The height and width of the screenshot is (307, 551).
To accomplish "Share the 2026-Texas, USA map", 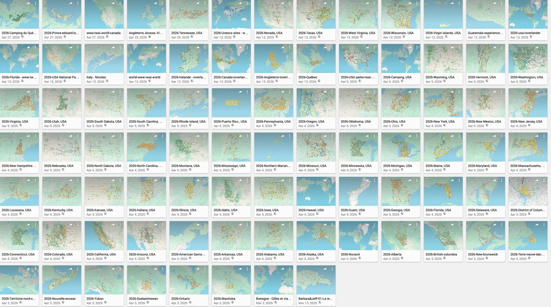I will (x=325, y=3).
